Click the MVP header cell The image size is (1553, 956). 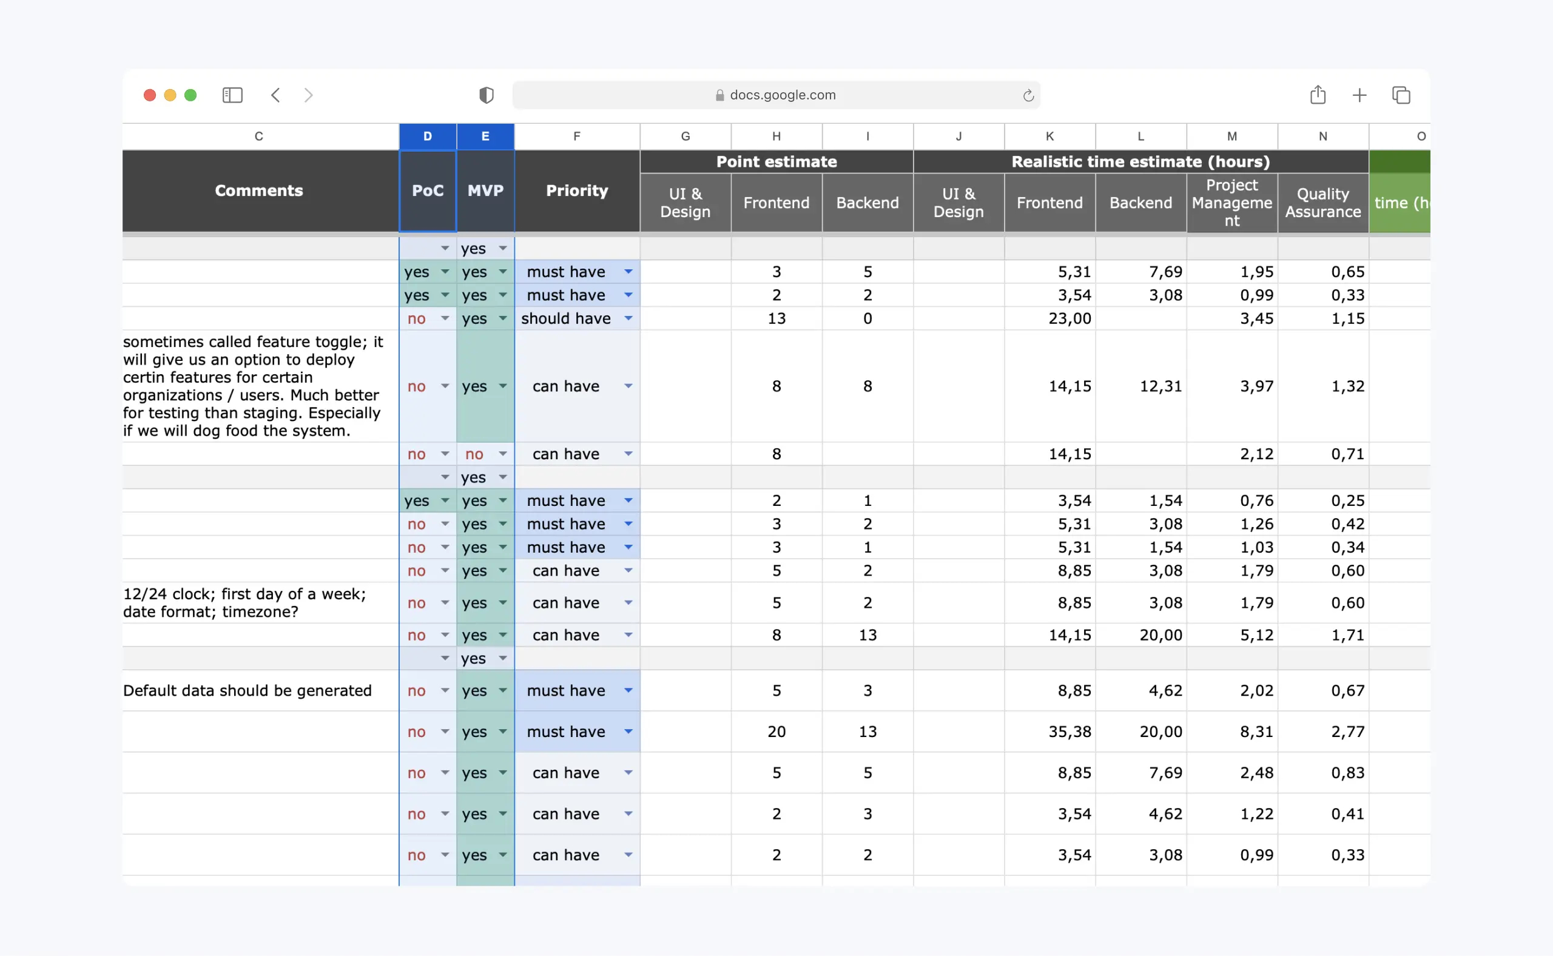pos(485,191)
